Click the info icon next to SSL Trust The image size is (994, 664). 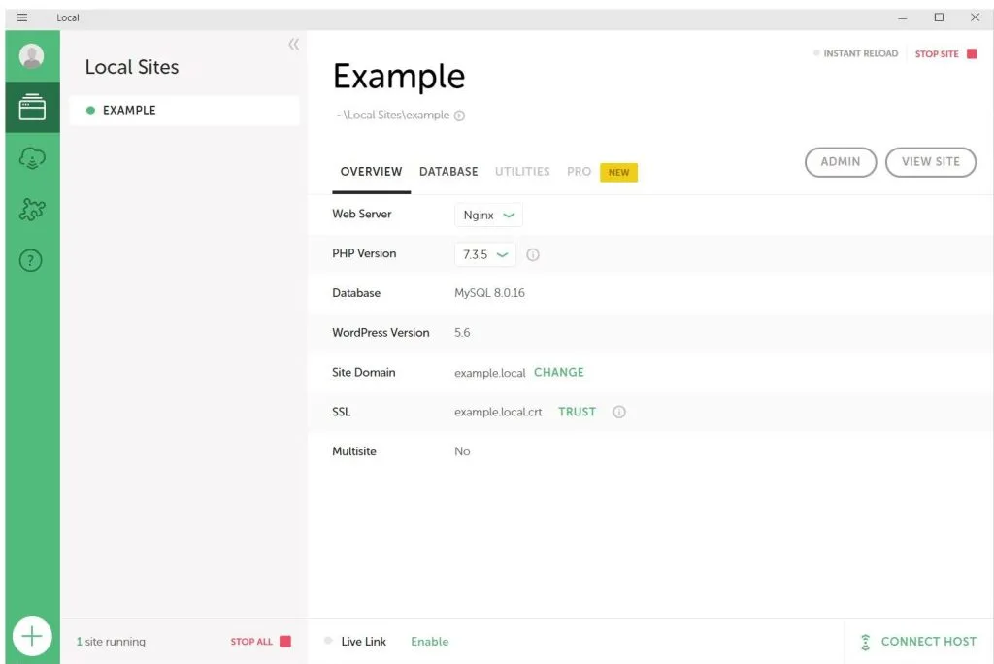[x=619, y=412]
